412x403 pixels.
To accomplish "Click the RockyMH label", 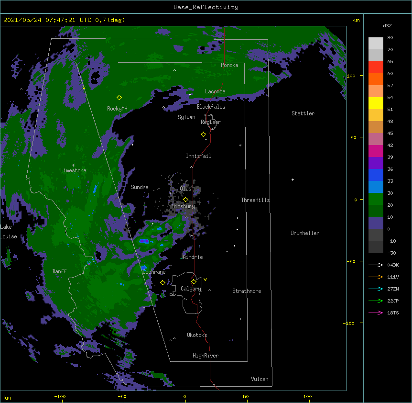I will 117,109.
